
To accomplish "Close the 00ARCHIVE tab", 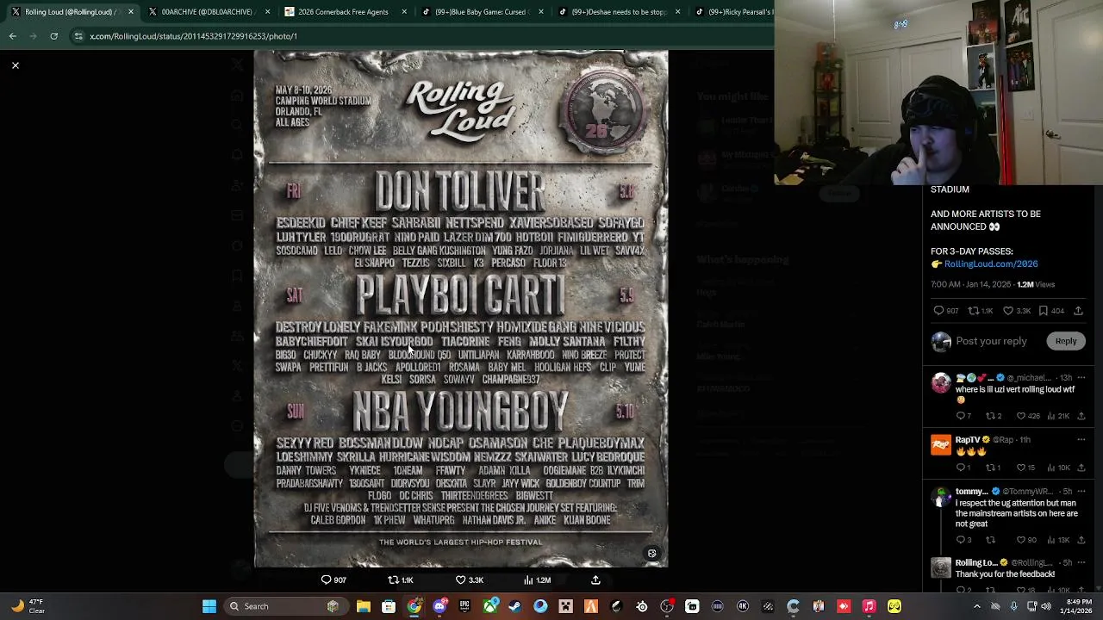I will pyautogui.click(x=267, y=12).
